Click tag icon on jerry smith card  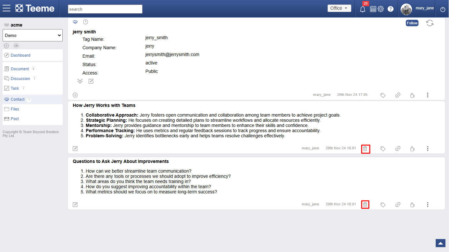point(383,95)
